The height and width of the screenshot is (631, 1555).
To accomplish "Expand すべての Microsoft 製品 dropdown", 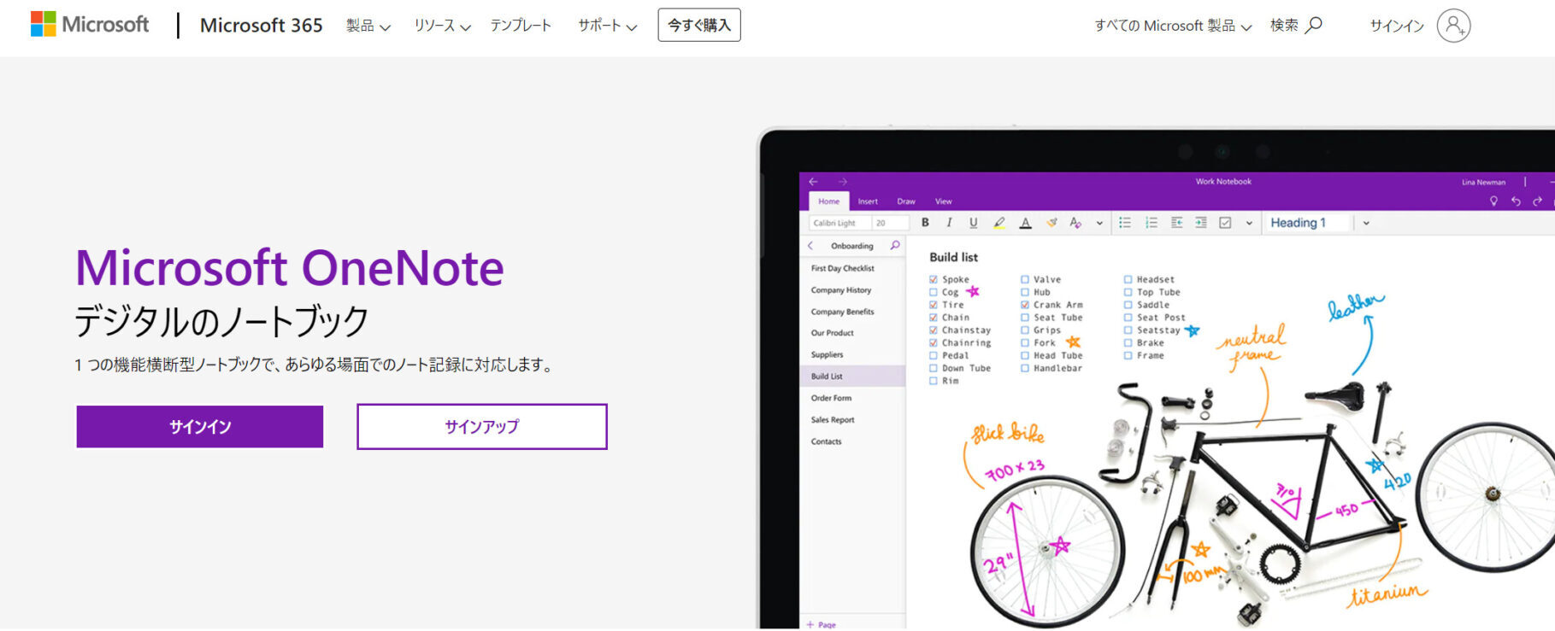I will [1173, 26].
